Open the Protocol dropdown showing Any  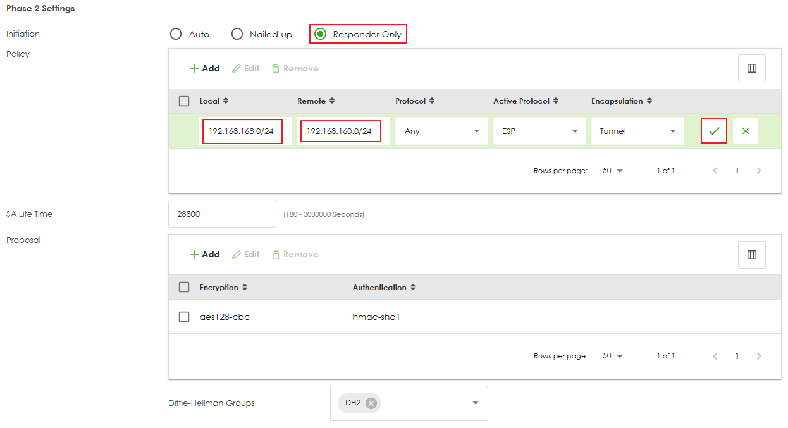coord(441,131)
